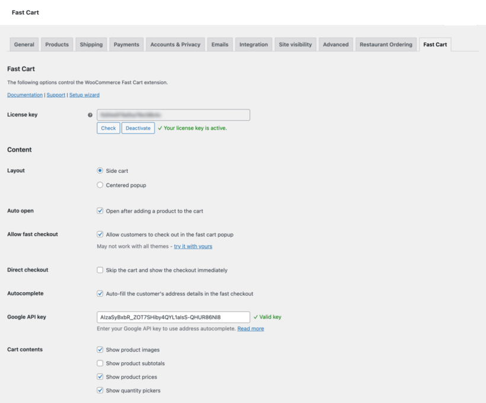Viewport: 486px width, 403px height.
Task: Open the Integration tab
Action: [x=253, y=44]
